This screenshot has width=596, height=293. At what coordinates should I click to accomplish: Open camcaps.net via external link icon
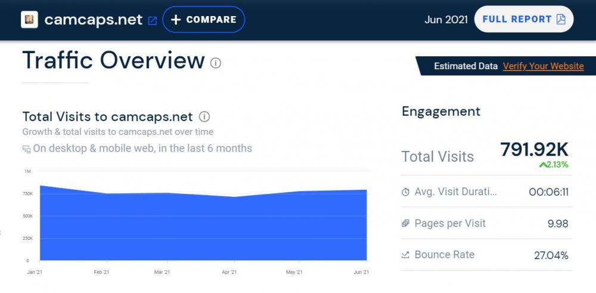pos(153,20)
